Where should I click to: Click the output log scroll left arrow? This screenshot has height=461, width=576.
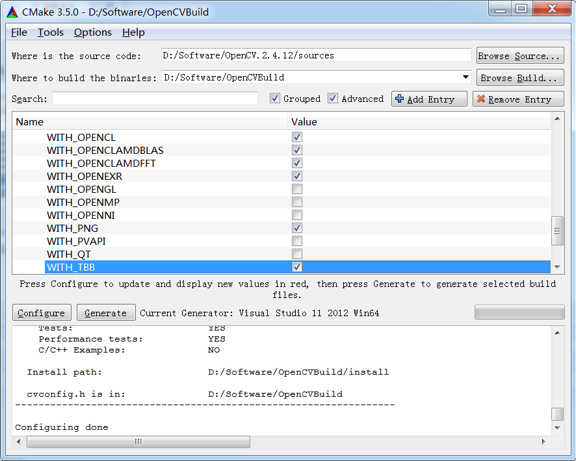[19, 442]
